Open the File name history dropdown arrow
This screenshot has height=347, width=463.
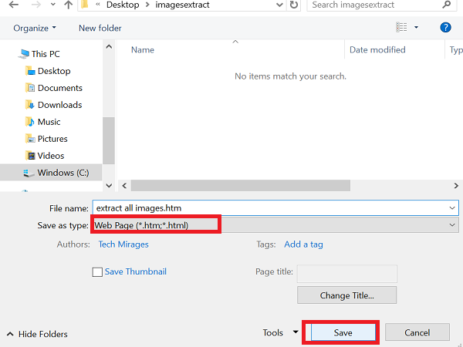coord(451,208)
